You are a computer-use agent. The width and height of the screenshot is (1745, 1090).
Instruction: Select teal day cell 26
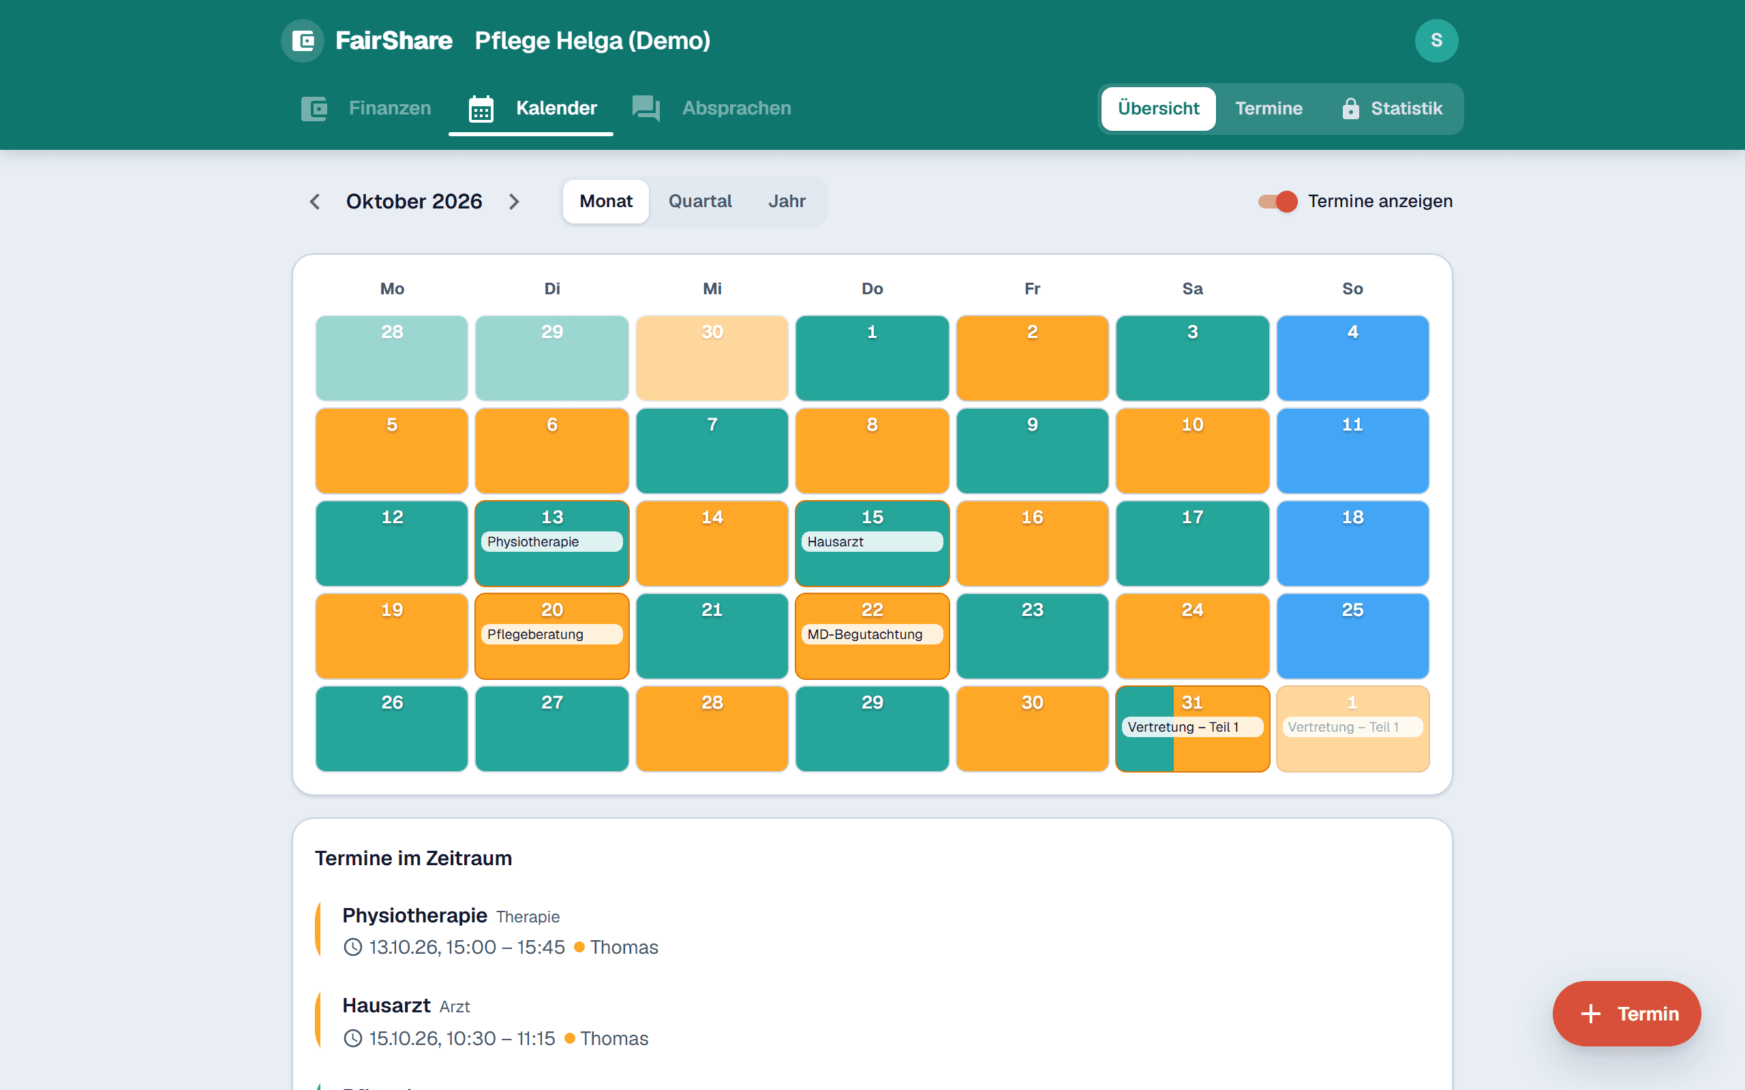pos(391,729)
